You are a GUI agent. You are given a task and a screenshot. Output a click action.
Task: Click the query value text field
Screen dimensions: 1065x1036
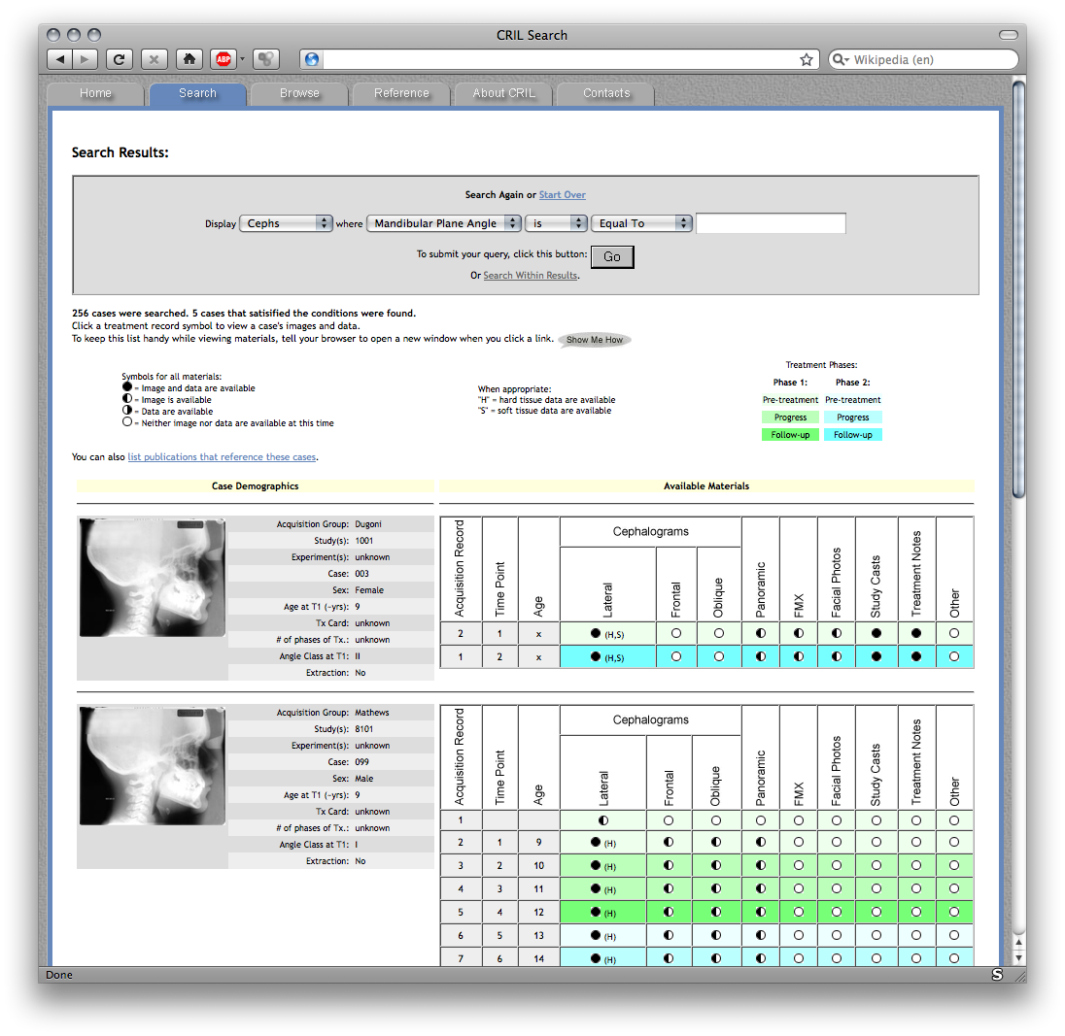click(x=771, y=223)
